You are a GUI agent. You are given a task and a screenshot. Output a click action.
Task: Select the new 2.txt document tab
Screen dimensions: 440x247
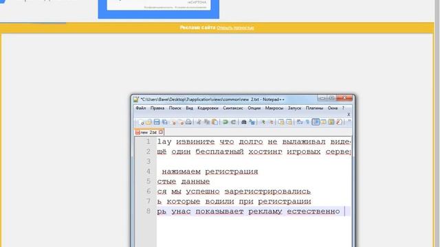pyautogui.click(x=148, y=132)
